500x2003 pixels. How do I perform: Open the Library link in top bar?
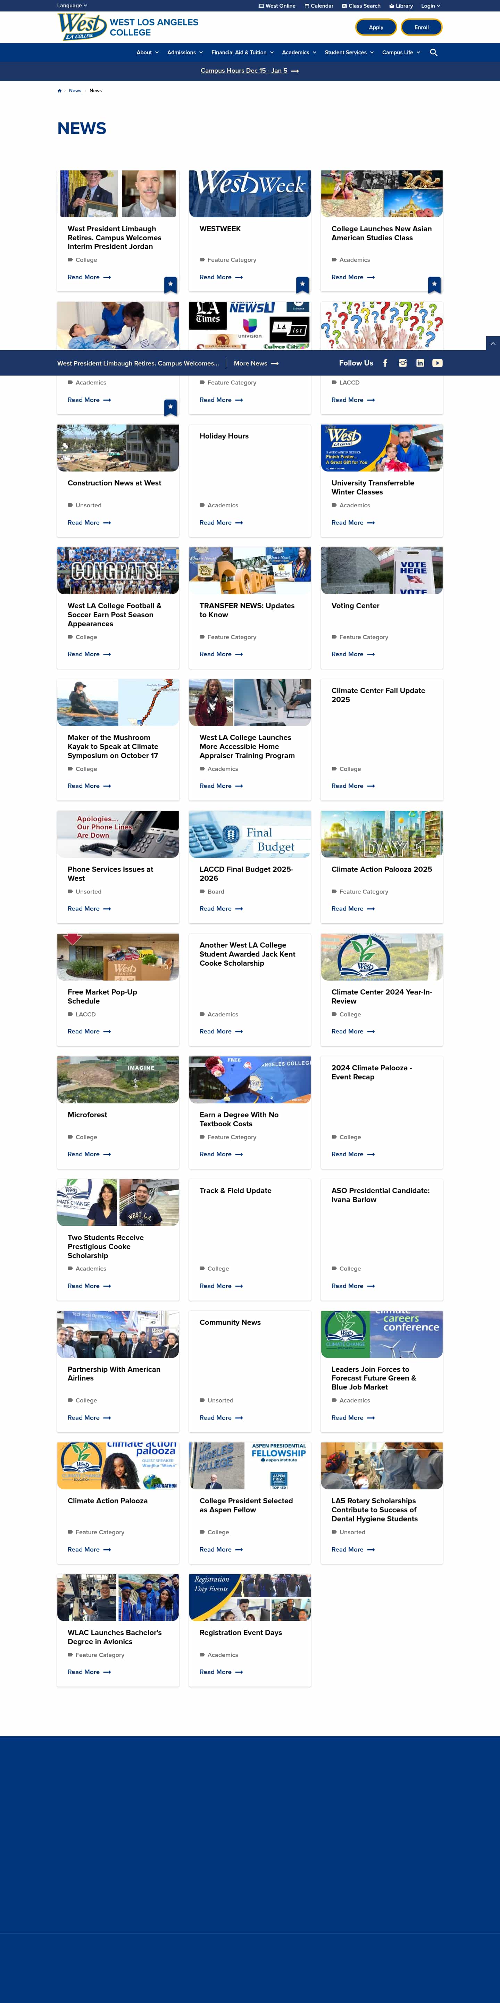click(401, 6)
